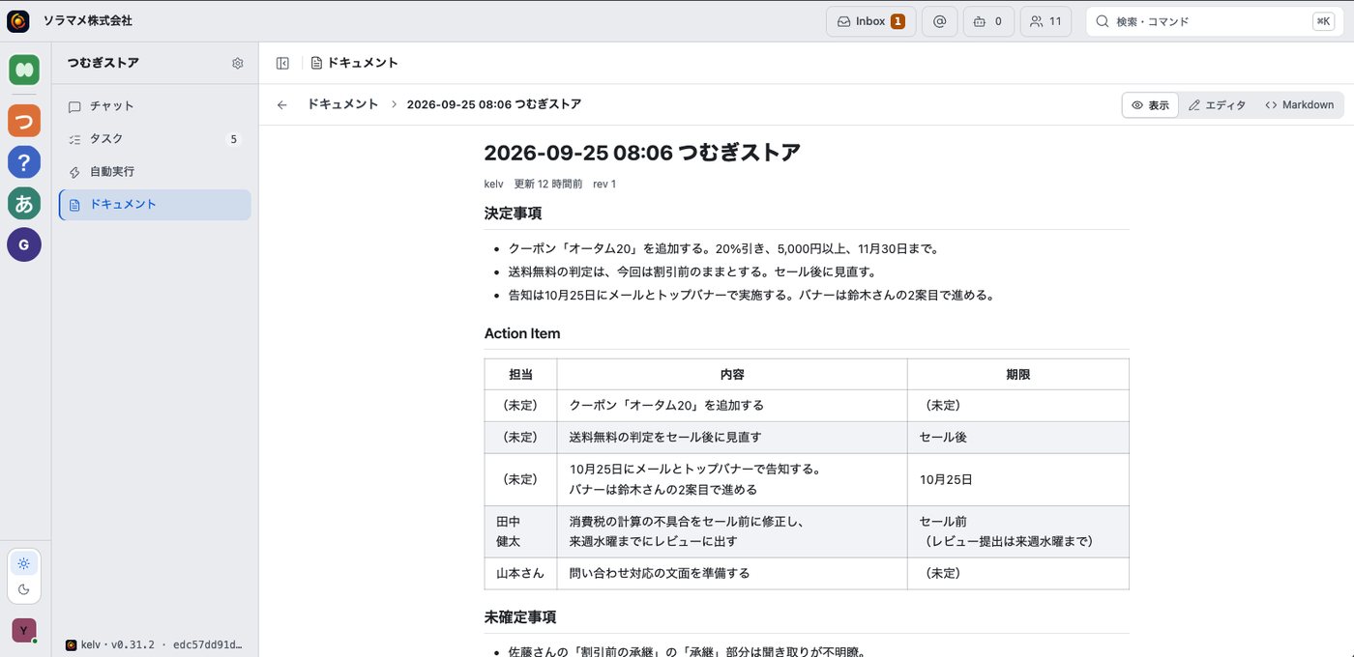Click cell 送料無料の判定をセール後に見直す
The height and width of the screenshot is (657, 1354).
pyautogui.click(x=732, y=438)
